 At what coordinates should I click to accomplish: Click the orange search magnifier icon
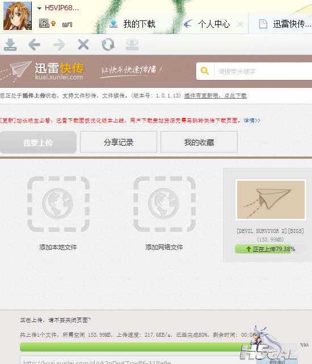point(205,71)
